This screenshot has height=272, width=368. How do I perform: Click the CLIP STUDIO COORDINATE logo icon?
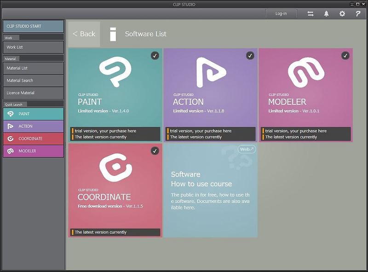[x=115, y=167]
